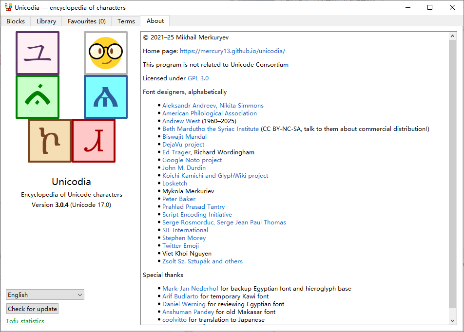This screenshot has width=464, height=332.
Task: Click the cyan tile with blue glyph
Action: [105, 96]
